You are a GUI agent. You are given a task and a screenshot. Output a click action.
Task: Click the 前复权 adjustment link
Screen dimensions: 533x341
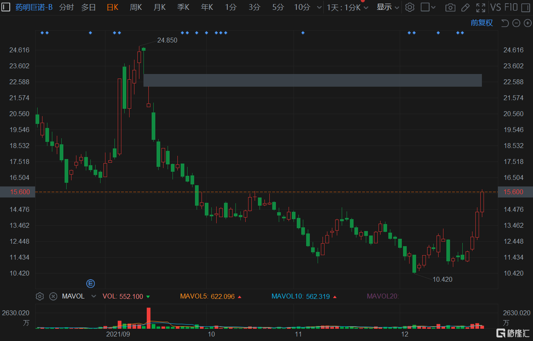click(481, 23)
